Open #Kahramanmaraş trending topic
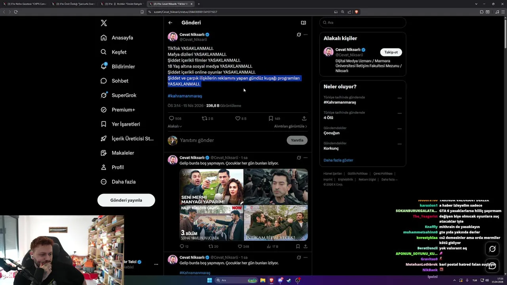507x285 pixels. pyautogui.click(x=339, y=102)
